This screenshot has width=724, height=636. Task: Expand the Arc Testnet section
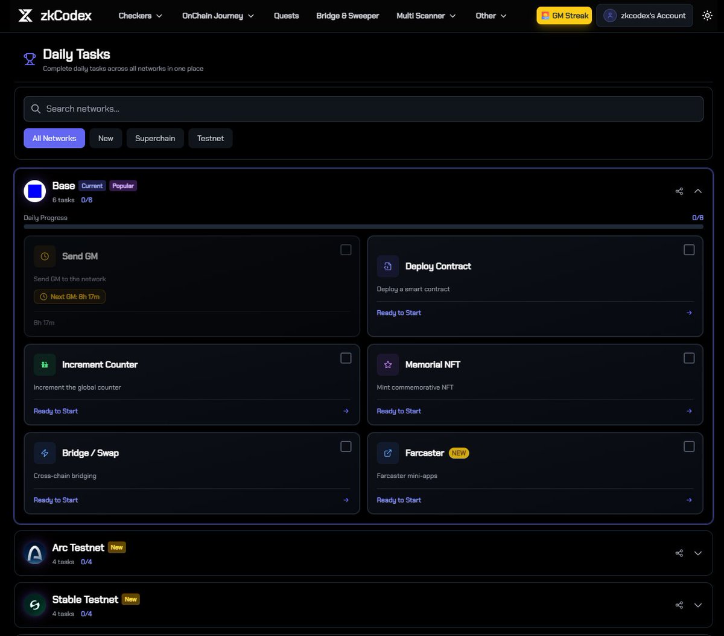[x=698, y=553]
